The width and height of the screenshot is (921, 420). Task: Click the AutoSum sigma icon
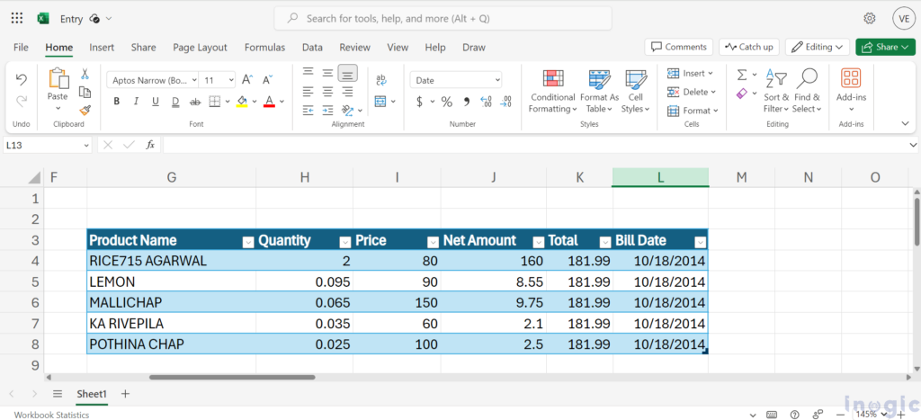(x=742, y=75)
